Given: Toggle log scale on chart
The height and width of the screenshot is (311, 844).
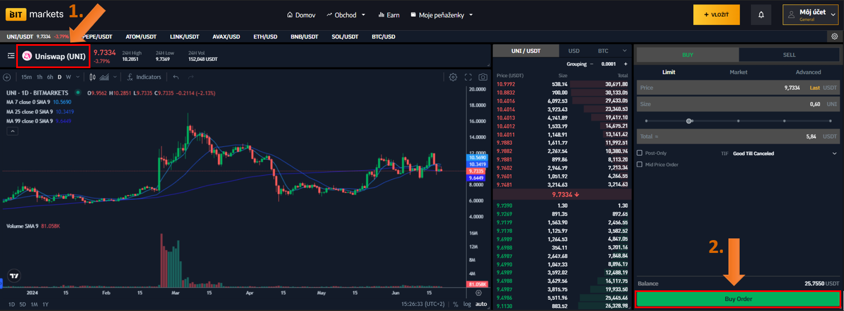Looking at the screenshot, I should (467, 304).
